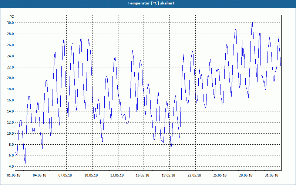The image size is (296, 185).
Task: Click the 30 °C peak after 28.05.18
Action: pyautogui.click(x=252, y=22)
